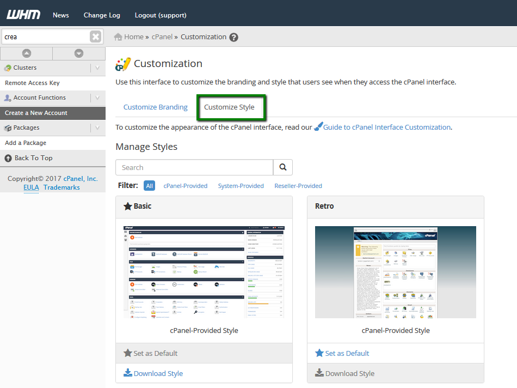The height and width of the screenshot is (388, 517).
Task: Click the star icon beside Basic
Action: click(x=127, y=207)
